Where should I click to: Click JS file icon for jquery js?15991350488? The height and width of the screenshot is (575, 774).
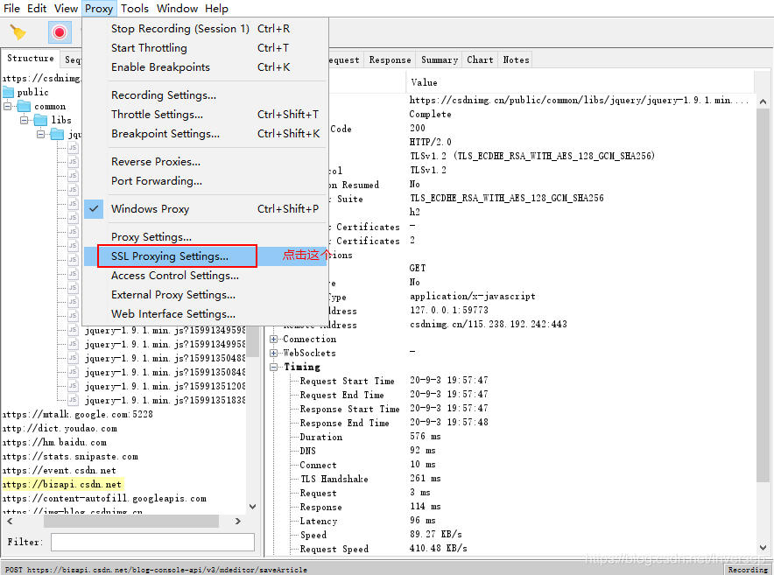(73, 358)
